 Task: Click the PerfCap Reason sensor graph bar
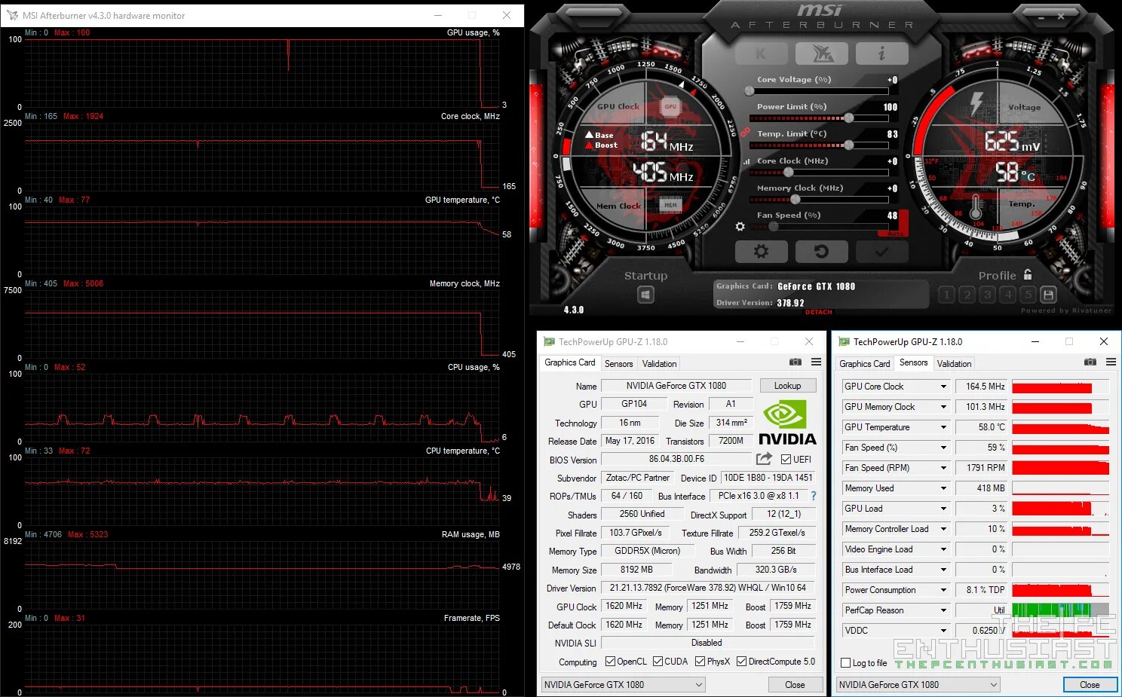coord(1060,610)
